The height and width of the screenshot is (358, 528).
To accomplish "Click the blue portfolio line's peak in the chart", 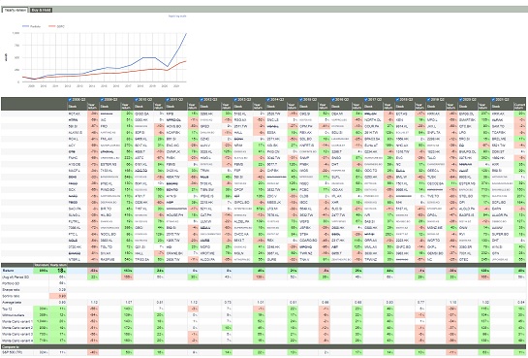I will (x=186, y=33).
